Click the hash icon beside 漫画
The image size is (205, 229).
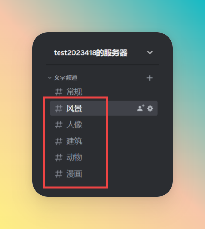pos(59,174)
